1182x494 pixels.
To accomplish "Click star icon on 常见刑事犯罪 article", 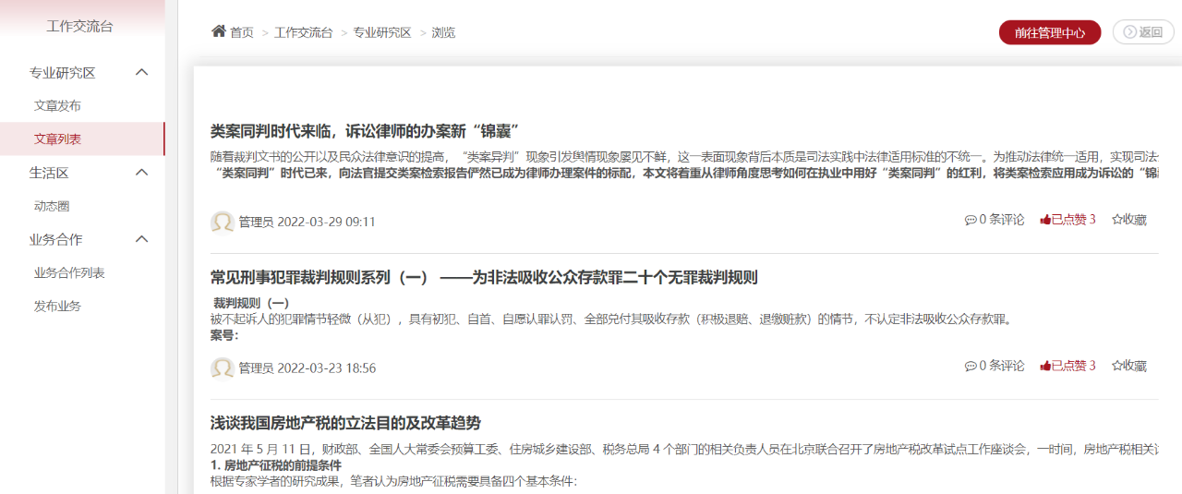I will (1116, 366).
